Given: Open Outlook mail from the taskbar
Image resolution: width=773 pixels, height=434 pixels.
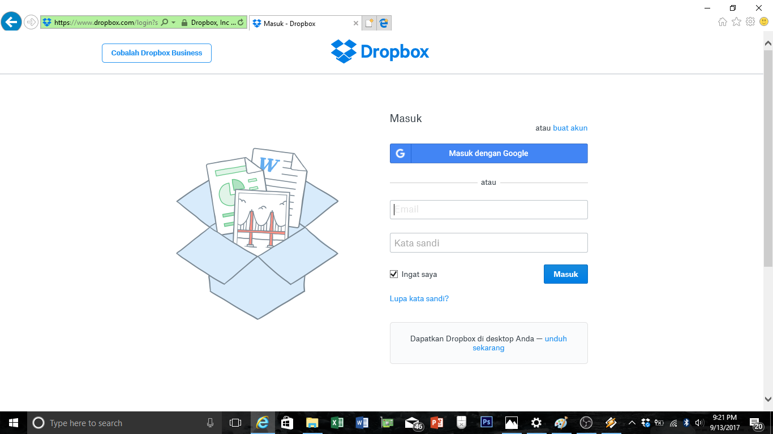Looking at the screenshot, I should coord(411,422).
